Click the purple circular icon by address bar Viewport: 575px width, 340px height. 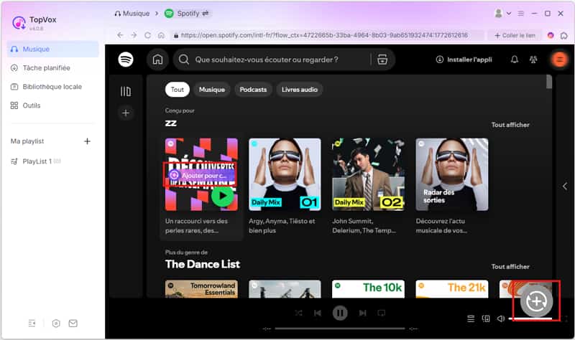tap(551, 35)
